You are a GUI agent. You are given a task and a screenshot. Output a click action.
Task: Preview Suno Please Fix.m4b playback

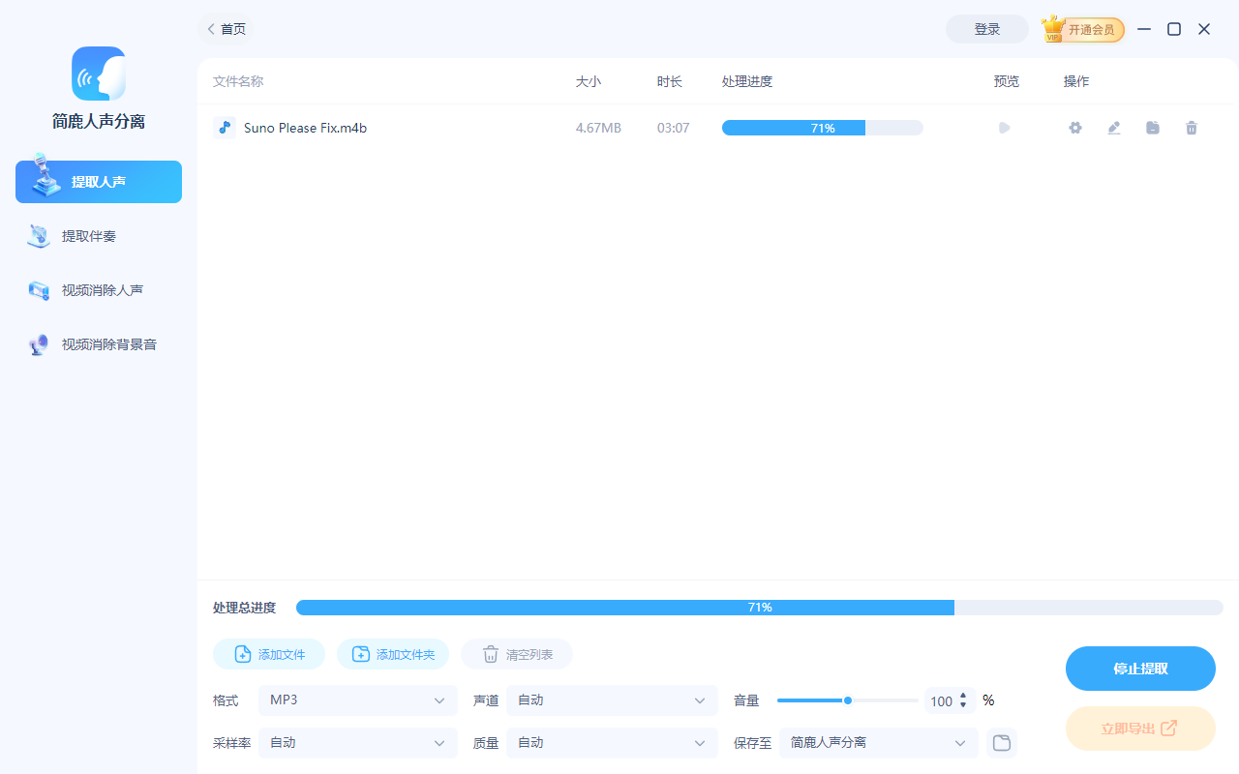click(x=1004, y=127)
